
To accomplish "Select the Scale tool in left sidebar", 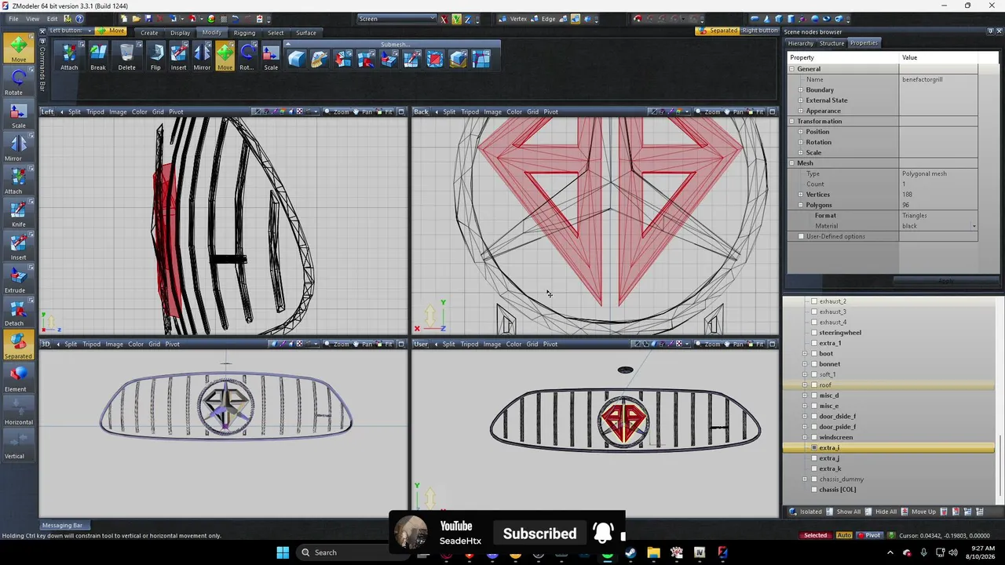I will tap(18, 114).
